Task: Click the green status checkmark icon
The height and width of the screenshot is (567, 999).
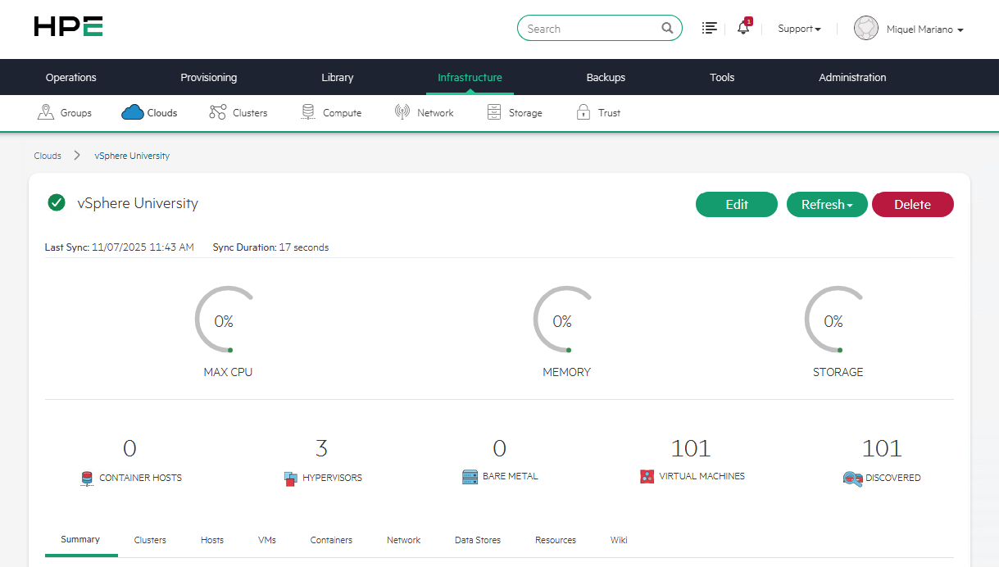Action: tap(57, 202)
